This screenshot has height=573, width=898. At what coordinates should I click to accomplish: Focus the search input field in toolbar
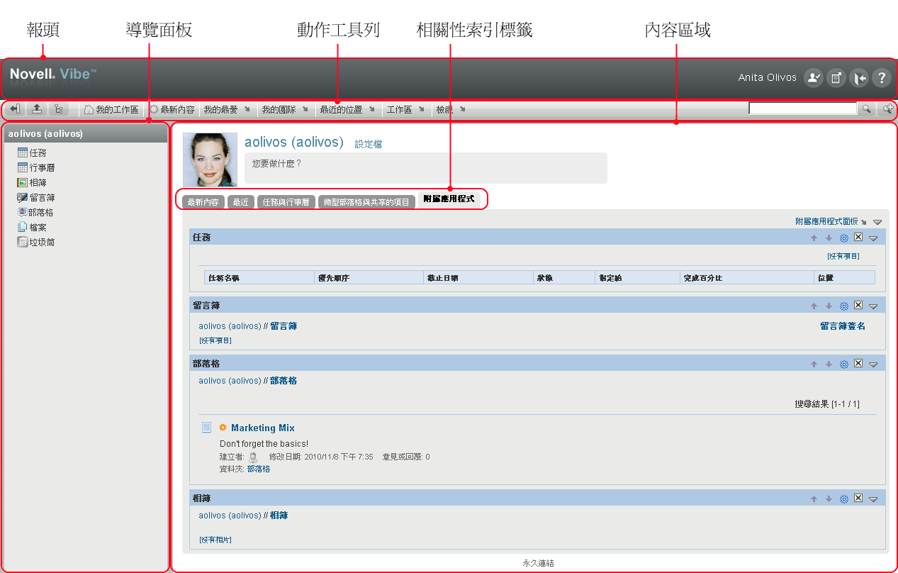[x=803, y=109]
